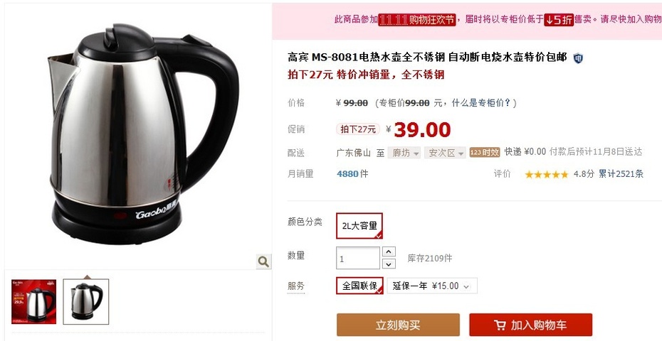Screen dimensions: 662x341
Task: Click the 加入购物车 button
Action: (531, 325)
